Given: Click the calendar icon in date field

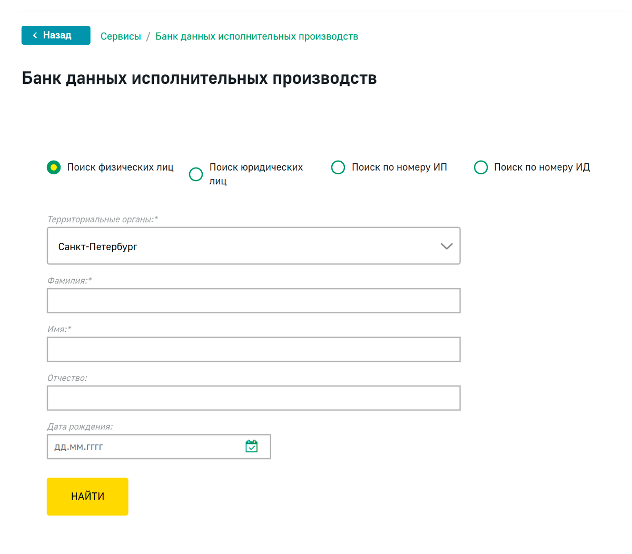Looking at the screenshot, I should [x=252, y=447].
